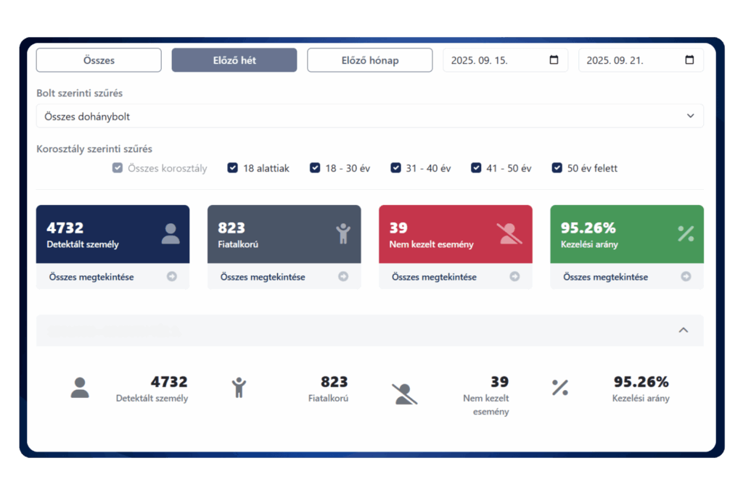Click crossed-out person icon in red card
This screenshot has width=743, height=495.
pos(509,233)
